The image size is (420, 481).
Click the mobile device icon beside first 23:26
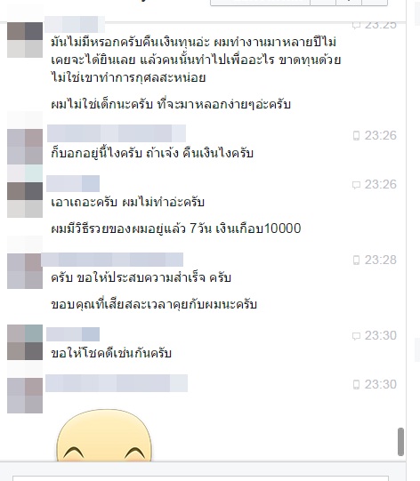pos(356,136)
